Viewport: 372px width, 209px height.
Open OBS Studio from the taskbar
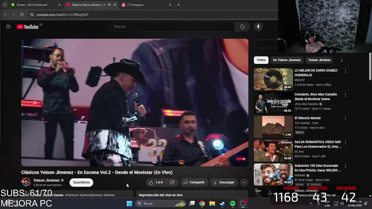pos(243,203)
